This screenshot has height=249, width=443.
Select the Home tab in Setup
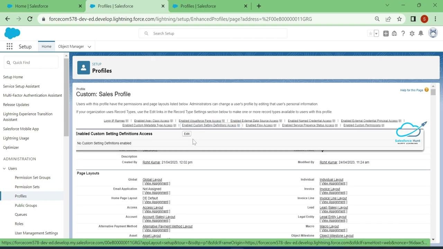tap(46, 46)
